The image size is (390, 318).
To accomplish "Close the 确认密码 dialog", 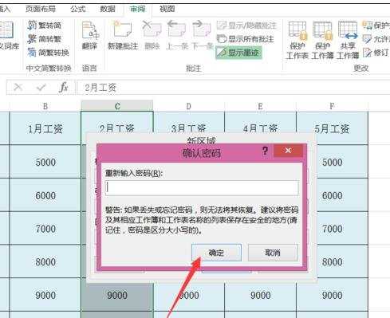I will 288,151.
